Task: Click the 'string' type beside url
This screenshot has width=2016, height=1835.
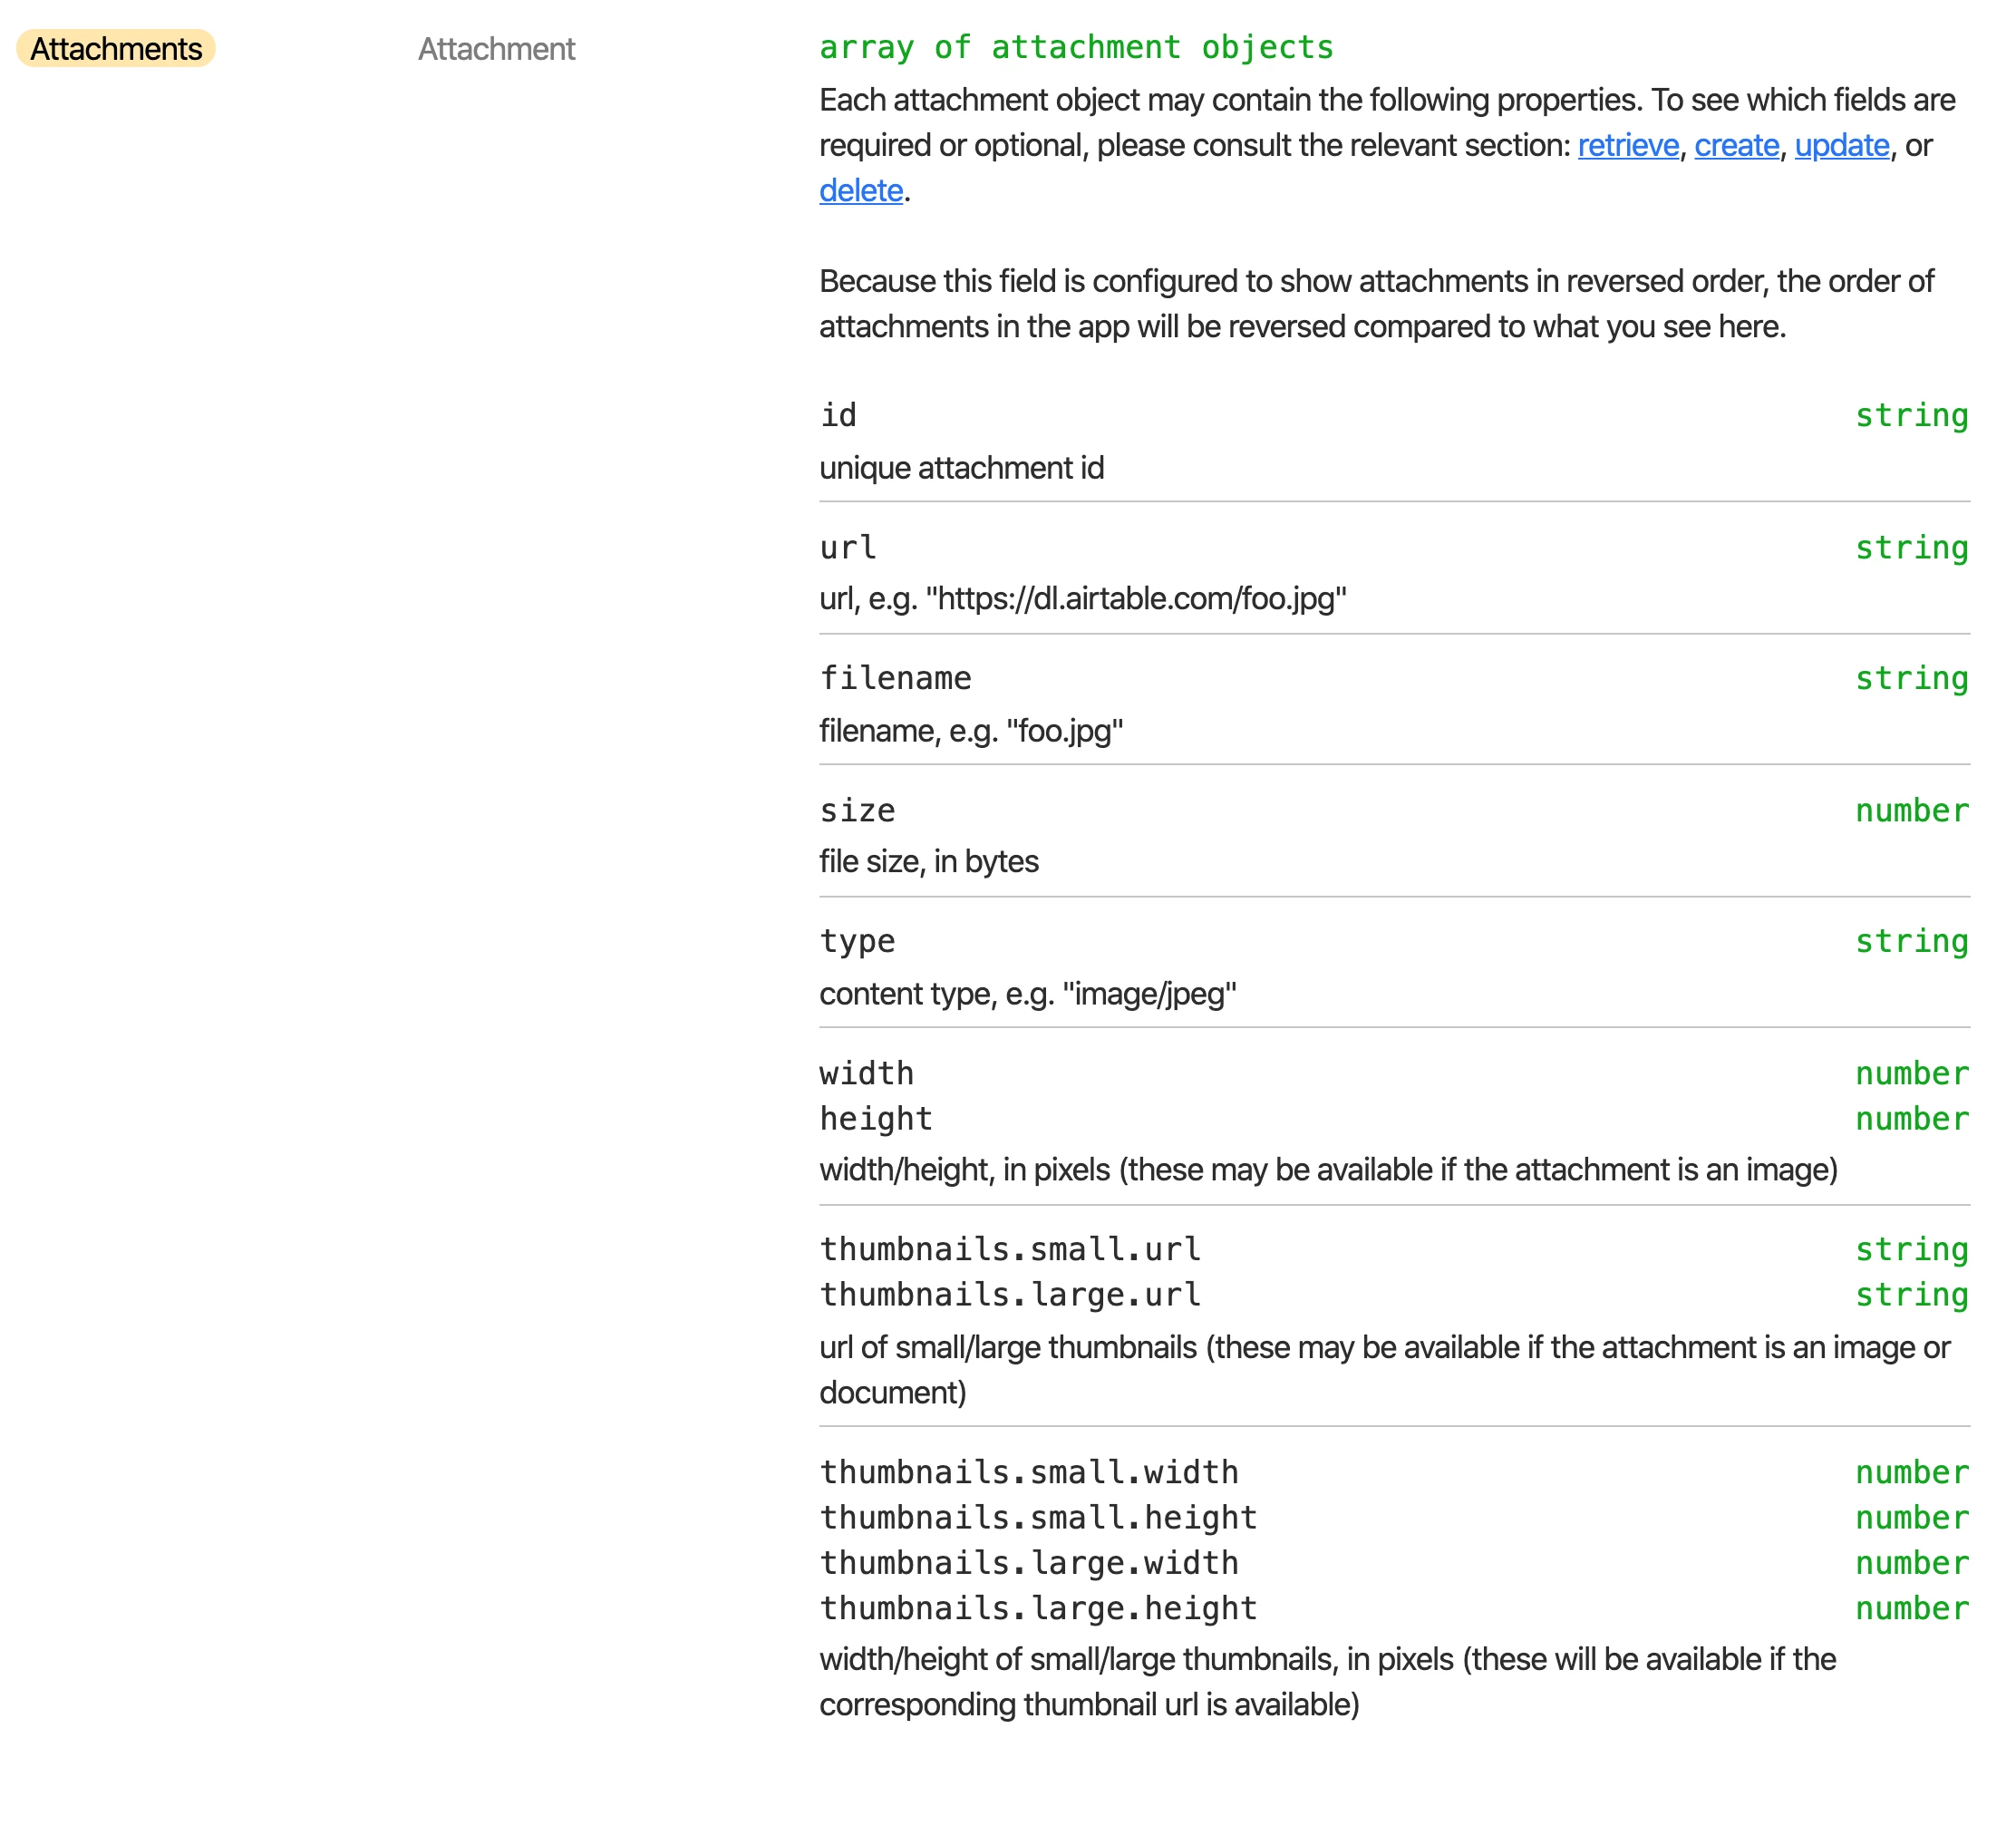Action: (x=1912, y=547)
